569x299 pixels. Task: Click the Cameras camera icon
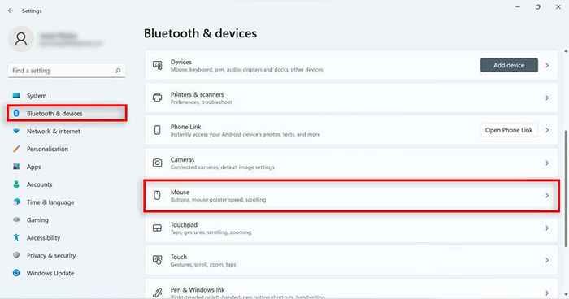coord(157,162)
